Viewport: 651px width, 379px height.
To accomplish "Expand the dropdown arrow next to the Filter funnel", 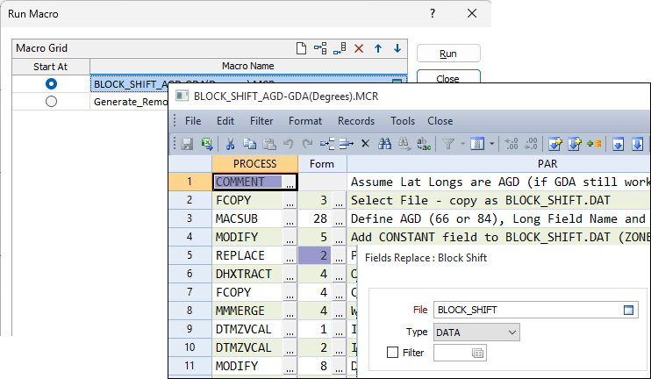I will point(462,144).
